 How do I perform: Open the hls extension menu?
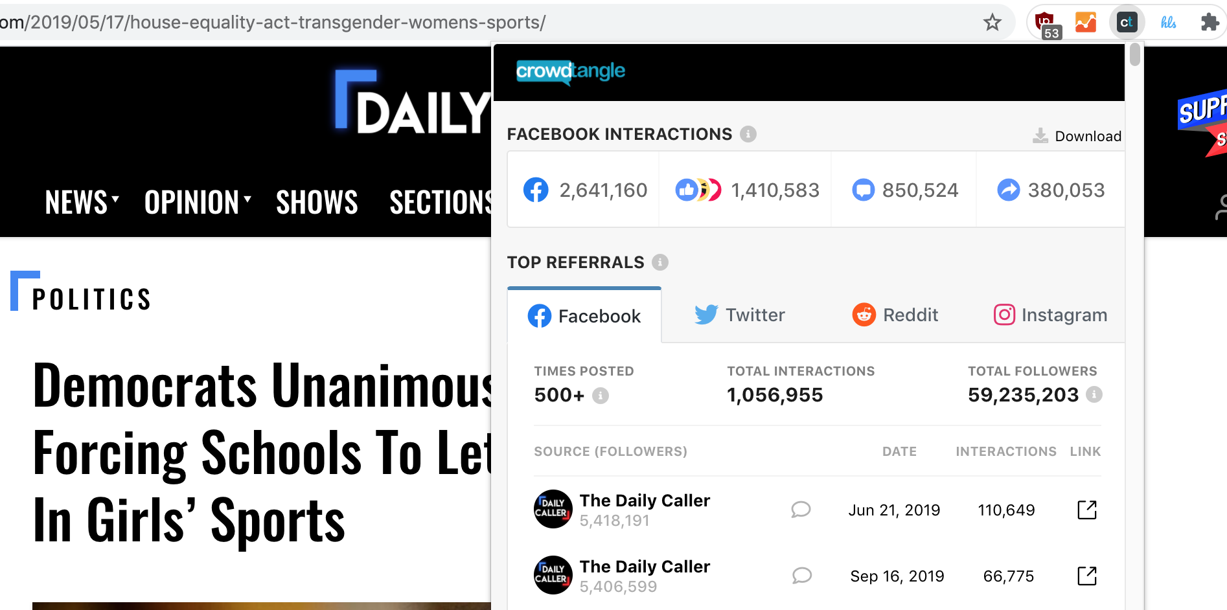(1169, 21)
